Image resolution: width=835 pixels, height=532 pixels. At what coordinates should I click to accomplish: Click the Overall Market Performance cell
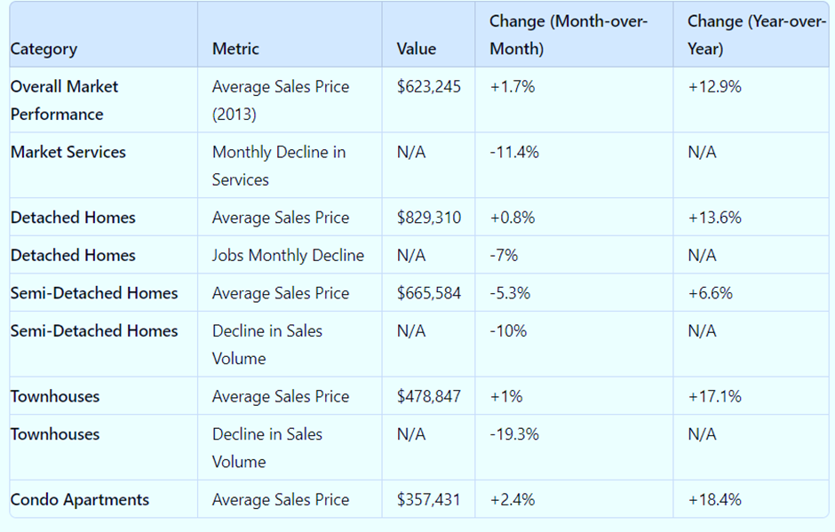pyautogui.click(x=65, y=100)
